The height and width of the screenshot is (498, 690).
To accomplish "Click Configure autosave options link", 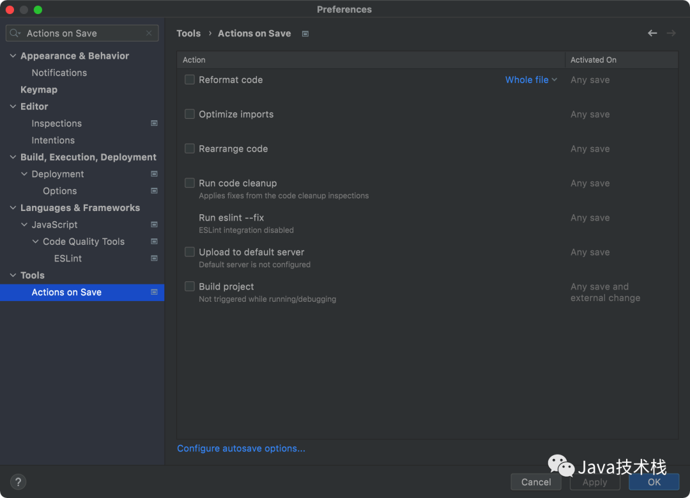I will (x=241, y=448).
